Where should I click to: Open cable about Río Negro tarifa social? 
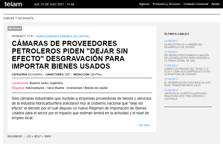187,58
